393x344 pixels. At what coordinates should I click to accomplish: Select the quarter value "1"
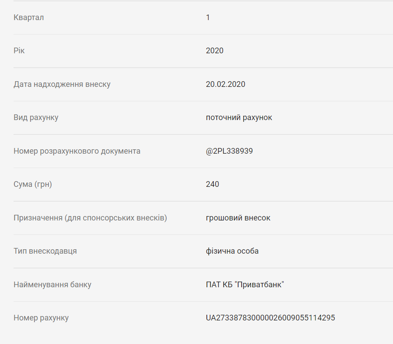tap(208, 17)
